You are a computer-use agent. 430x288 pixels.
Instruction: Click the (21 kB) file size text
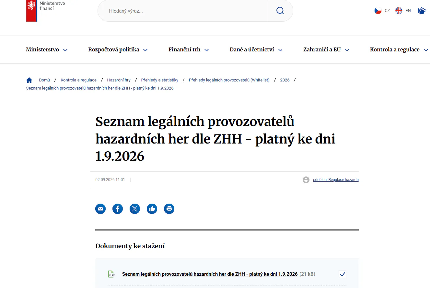pyautogui.click(x=307, y=274)
